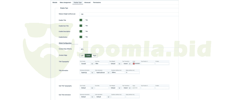This screenshot has width=229, height=100.
Task: Open Title Animation Exits Animation dropdown
Action: [x=103, y=73]
